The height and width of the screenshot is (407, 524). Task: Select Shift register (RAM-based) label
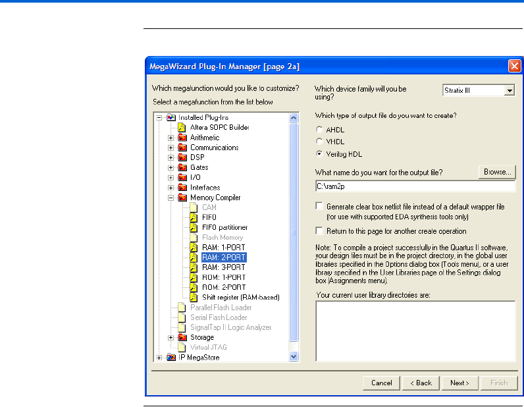[241, 297]
